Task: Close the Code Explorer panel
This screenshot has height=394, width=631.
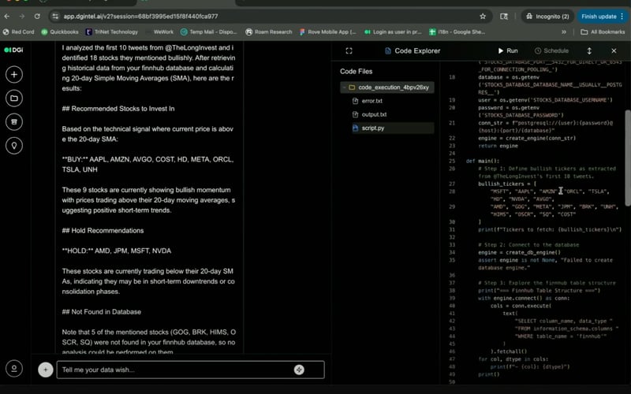Action: (x=614, y=50)
